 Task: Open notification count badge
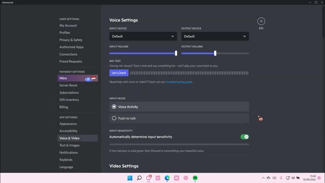tap(319, 178)
